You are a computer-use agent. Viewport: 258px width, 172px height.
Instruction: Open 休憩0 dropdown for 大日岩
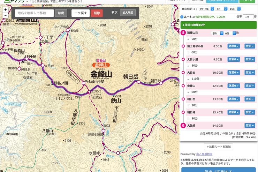click(x=234, y=73)
